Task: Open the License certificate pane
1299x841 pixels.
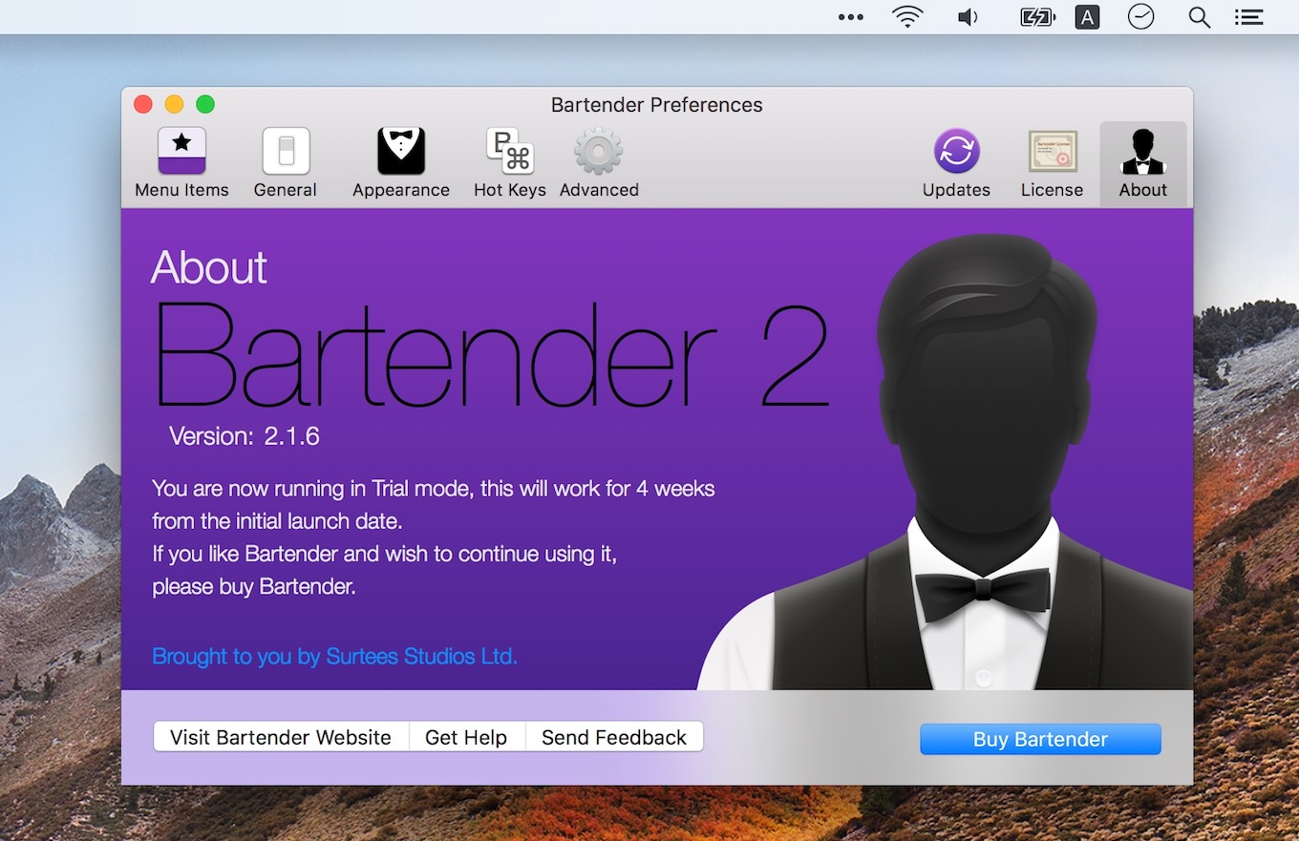Action: click(x=1052, y=162)
